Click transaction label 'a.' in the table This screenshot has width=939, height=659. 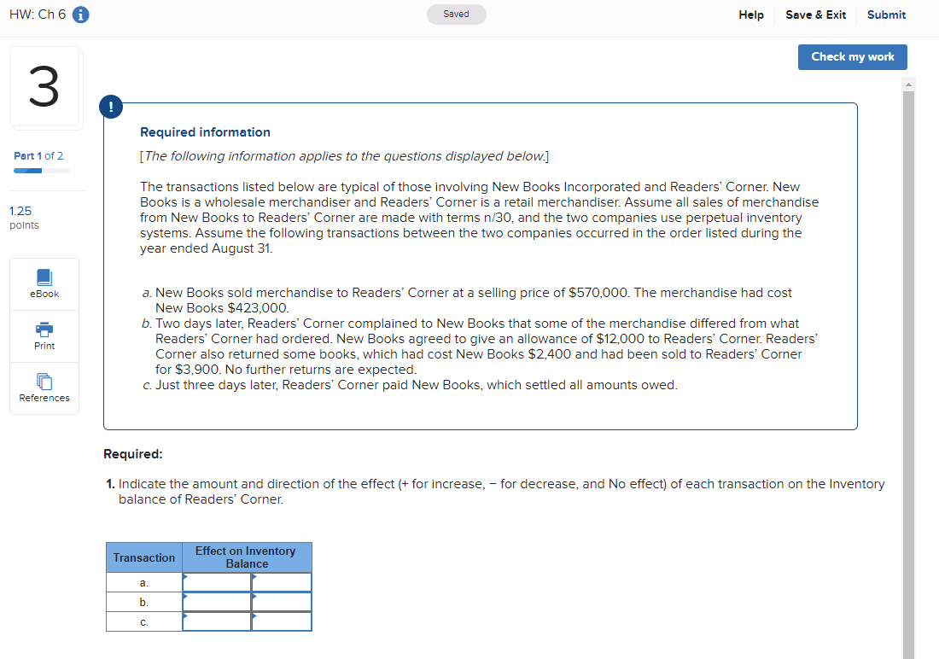(x=143, y=582)
